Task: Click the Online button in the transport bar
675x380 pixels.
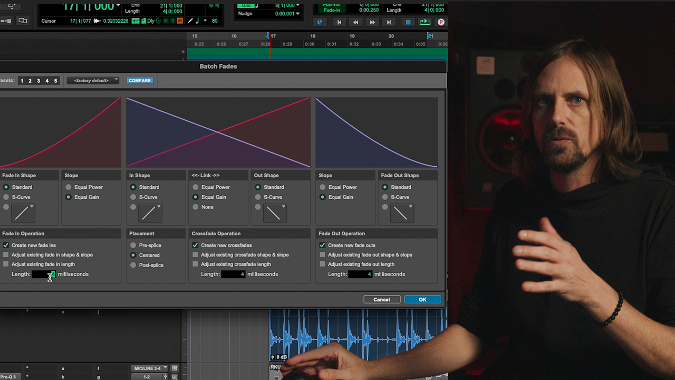Action: pyautogui.click(x=320, y=22)
